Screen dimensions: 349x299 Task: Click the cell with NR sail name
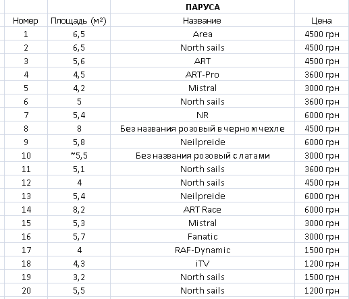click(203, 115)
